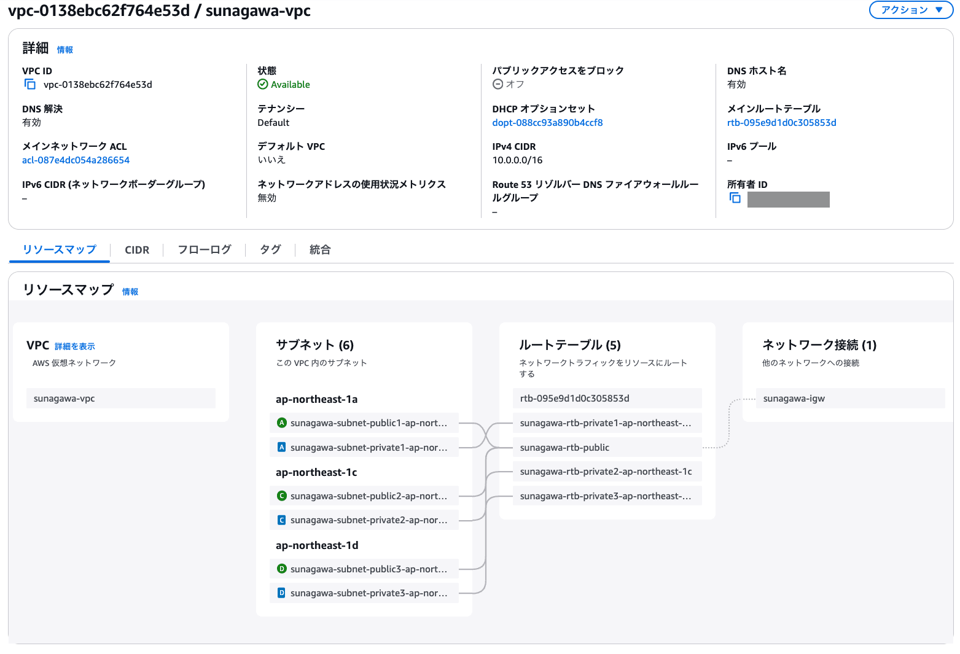The height and width of the screenshot is (654, 960).
Task: Click the green A badge of public1 subnet
Action: [x=282, y=422]
